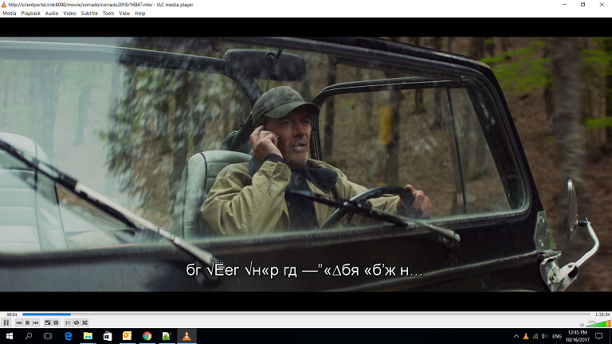Image resolution: width=612 pixels, height=344 pixels.
Task: Open Windows search from the taskbar
Action: coord(29,336)
